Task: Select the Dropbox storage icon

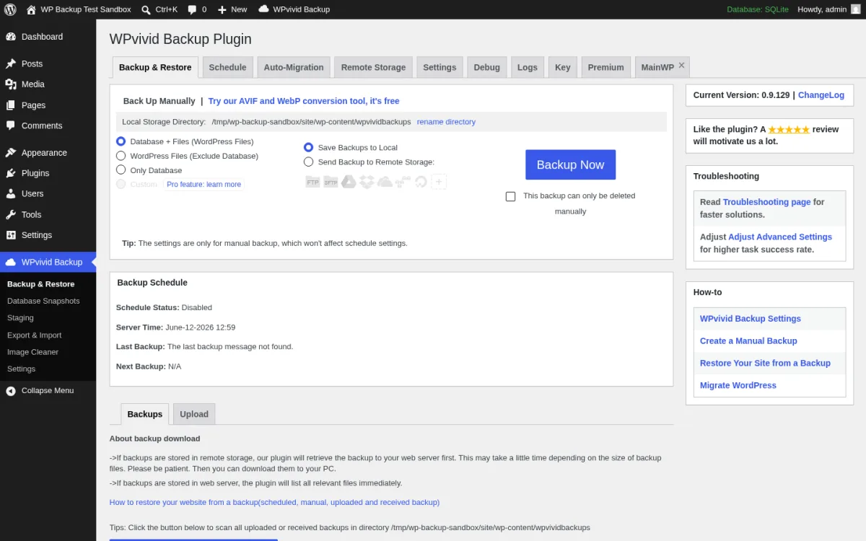Action: pyautogui.click(x=367, y=182)
